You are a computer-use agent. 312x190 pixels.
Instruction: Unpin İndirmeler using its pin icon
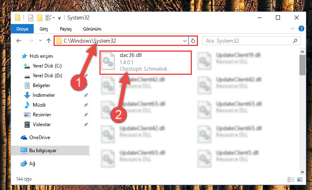(x=86, y=95)
